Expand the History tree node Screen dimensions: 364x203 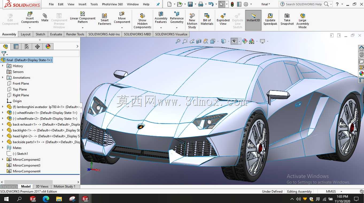click(3, 66)
